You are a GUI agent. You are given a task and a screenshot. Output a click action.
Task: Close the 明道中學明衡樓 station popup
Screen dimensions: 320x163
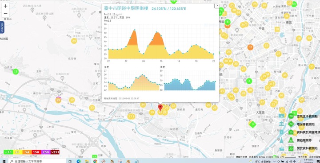point(217,5)
